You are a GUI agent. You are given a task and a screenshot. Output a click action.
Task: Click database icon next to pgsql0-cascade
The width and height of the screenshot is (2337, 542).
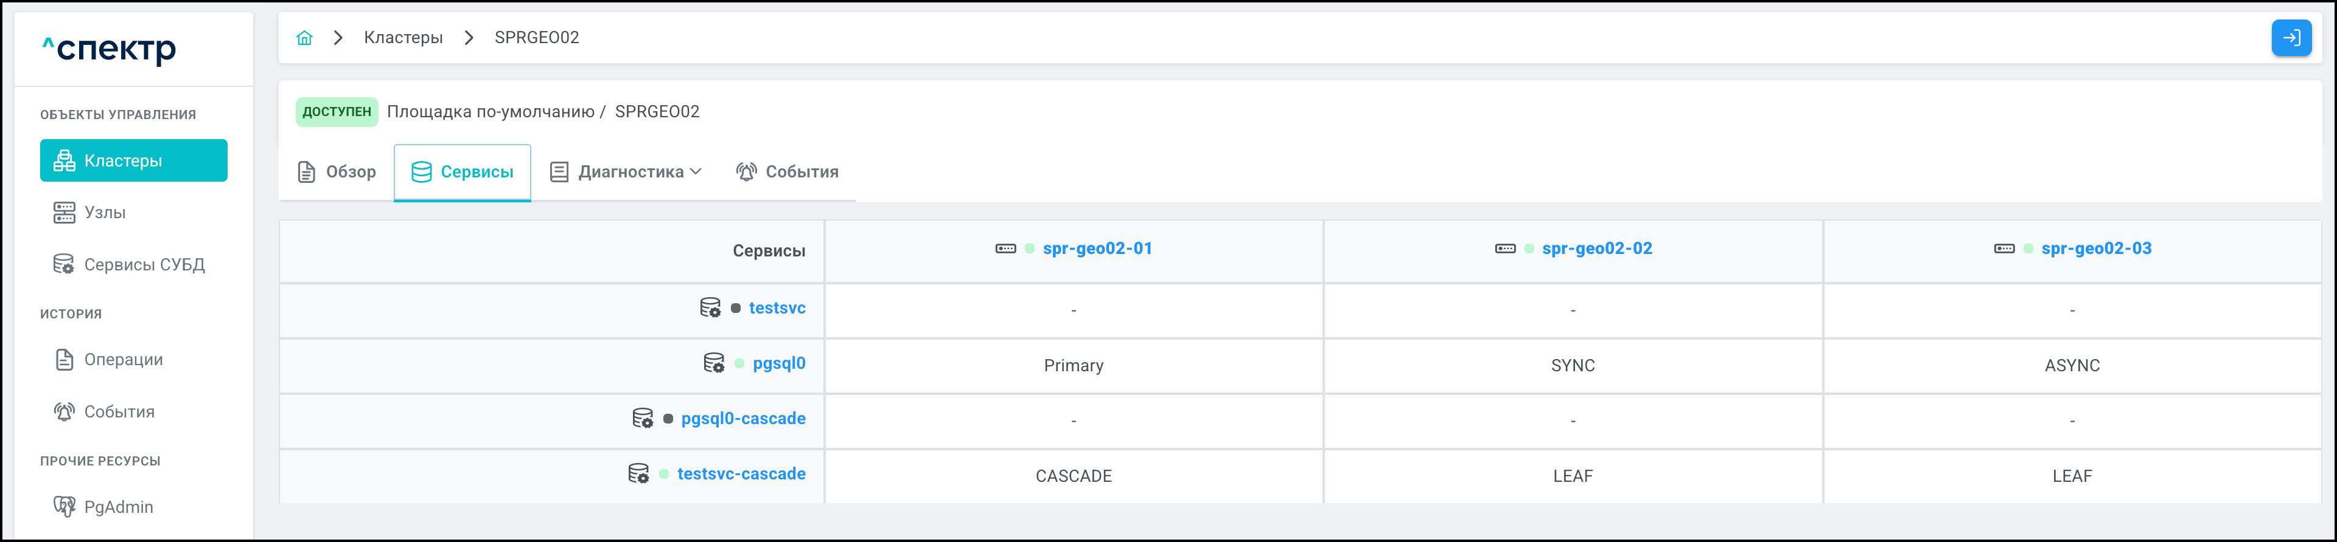point(642,419)
